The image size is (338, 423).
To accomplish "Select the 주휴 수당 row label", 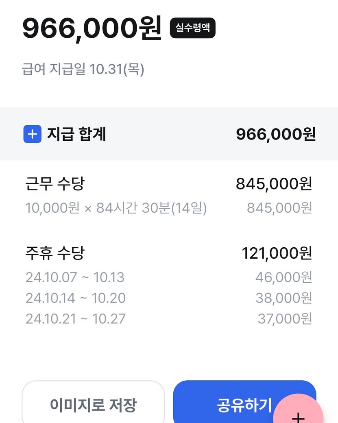I will 55,253.
